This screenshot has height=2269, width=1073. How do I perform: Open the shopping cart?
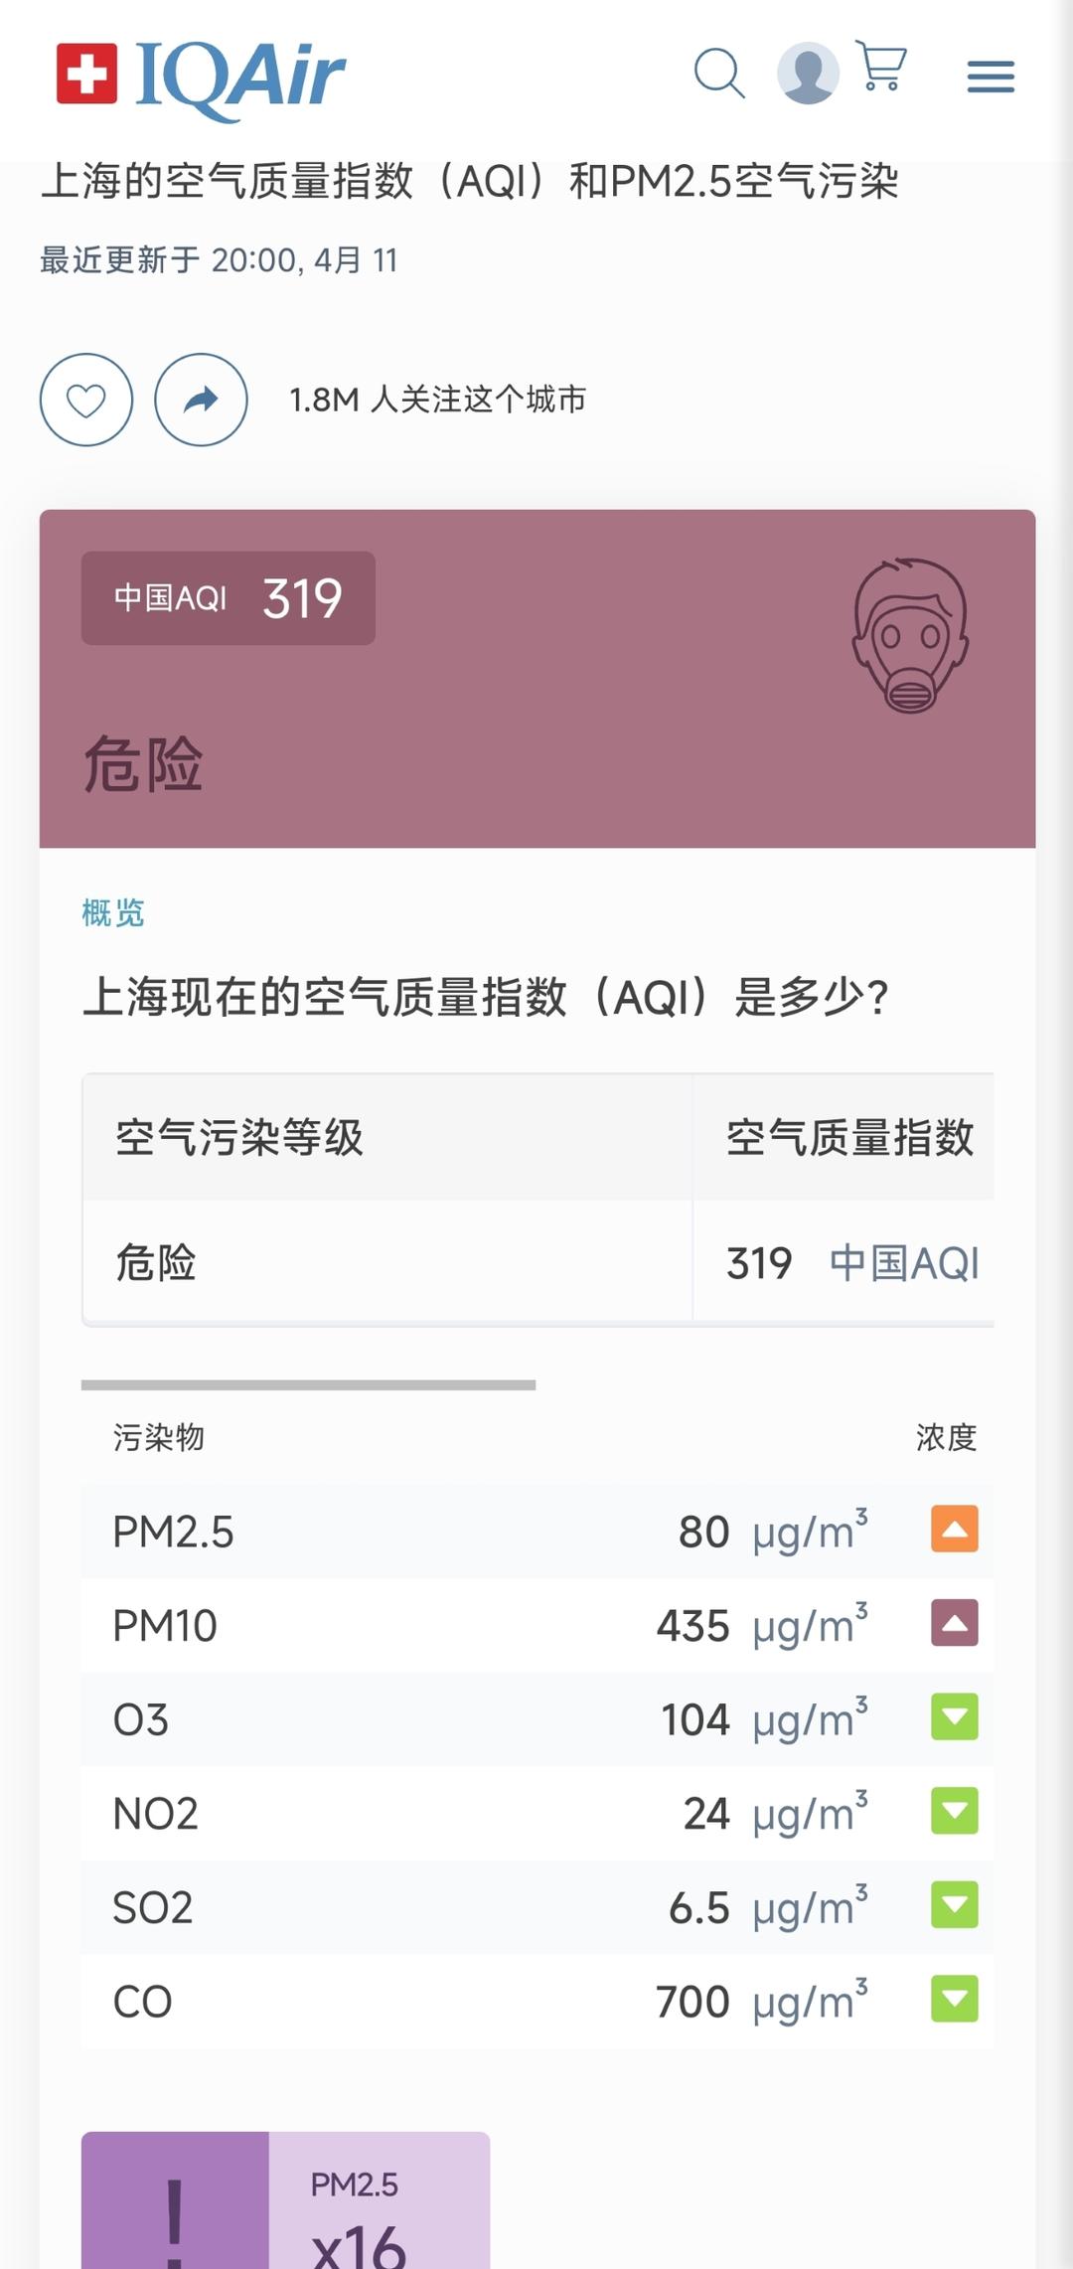click(881, 68)
